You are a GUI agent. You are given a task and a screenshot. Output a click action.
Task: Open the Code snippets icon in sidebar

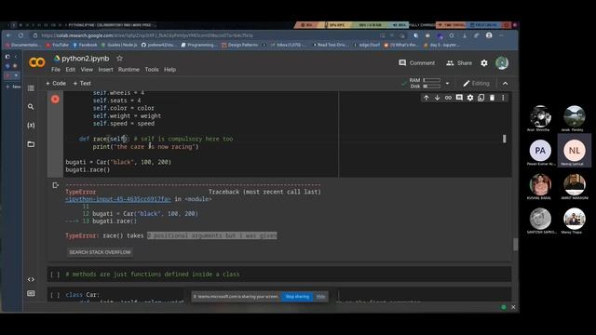[31, 279]
